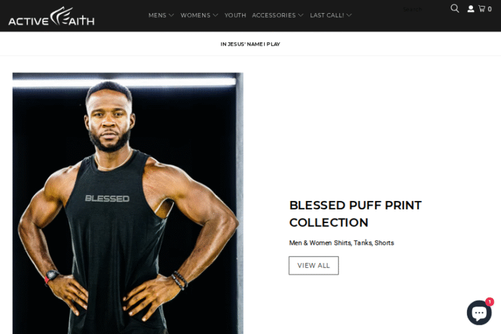Click the chat notification badge

click(489, 302)
